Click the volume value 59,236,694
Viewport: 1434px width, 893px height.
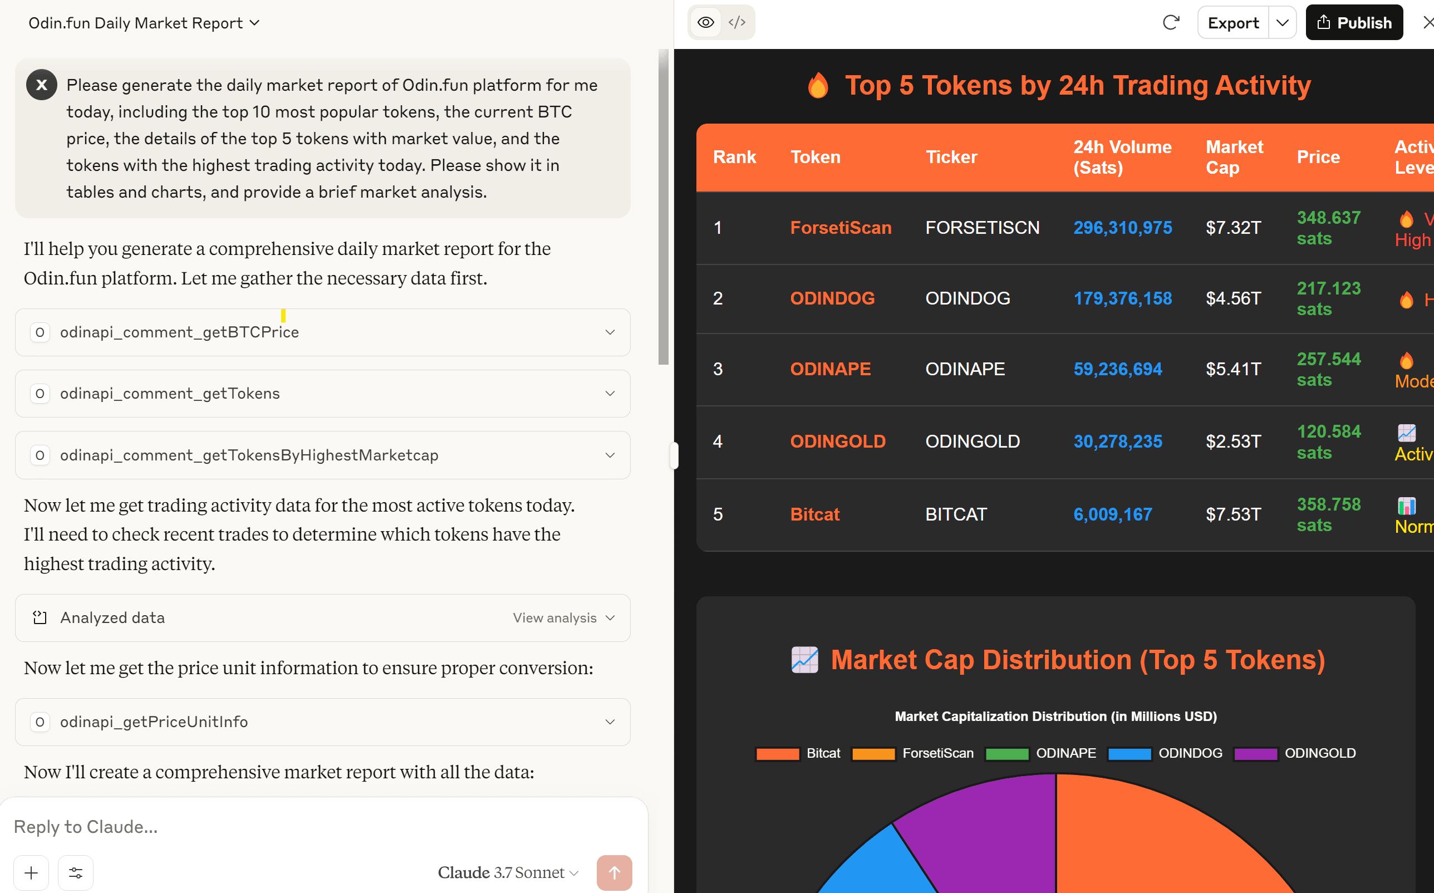(1117, 369)
